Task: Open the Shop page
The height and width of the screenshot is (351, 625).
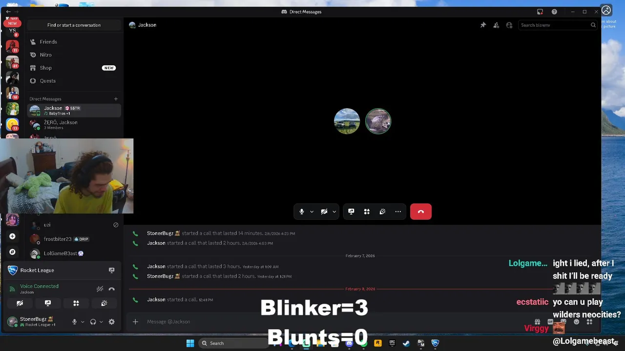Action: [74, 68]
